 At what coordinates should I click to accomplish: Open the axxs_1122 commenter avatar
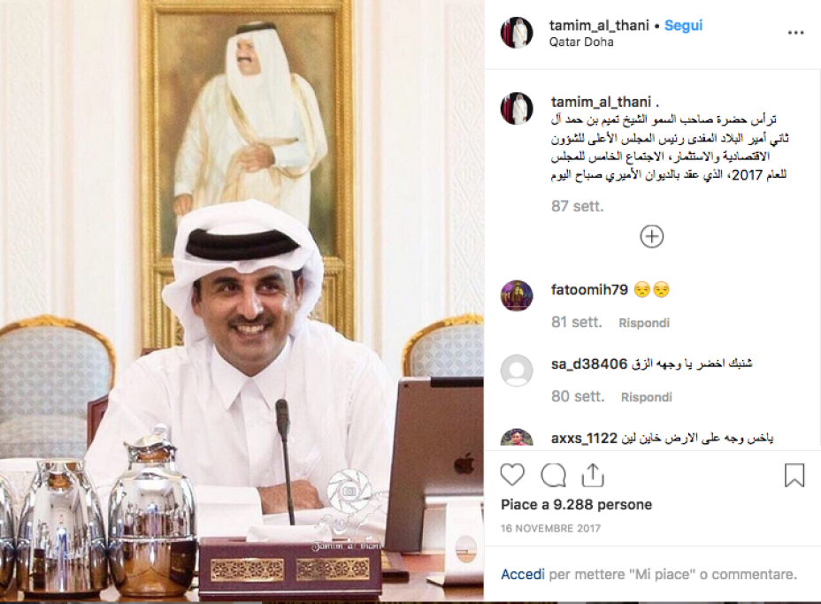click(517, 438)
